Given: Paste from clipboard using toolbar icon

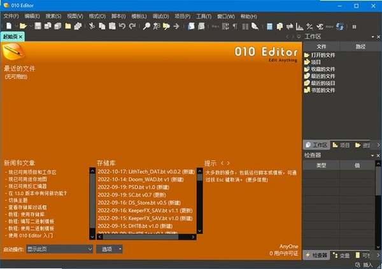Looking at the screenshot, I should (x=112, y=26).
